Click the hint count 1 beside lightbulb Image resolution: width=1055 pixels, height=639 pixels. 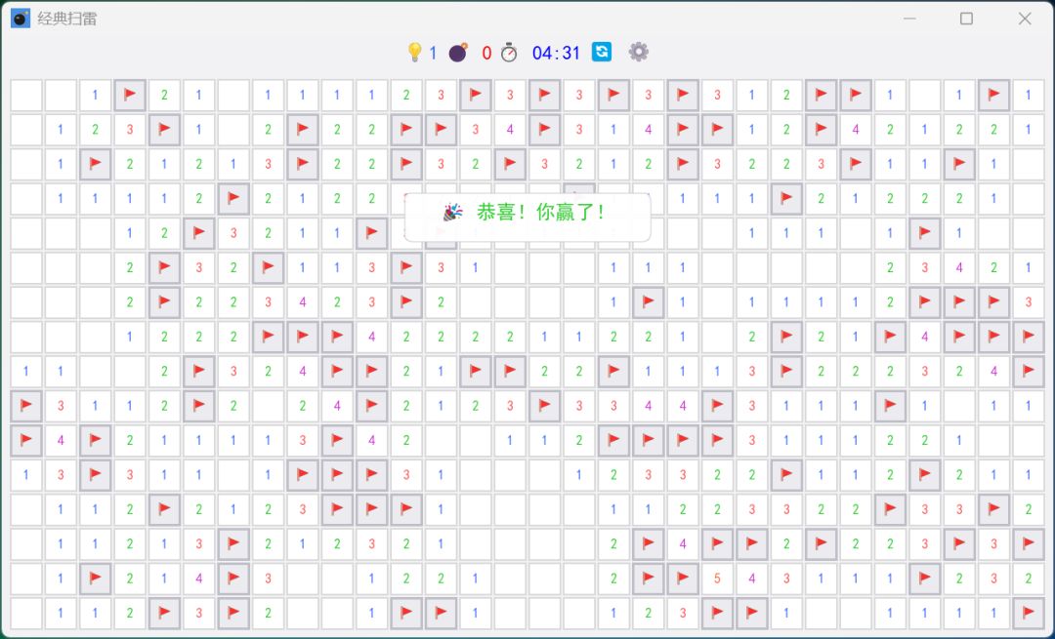433,53
